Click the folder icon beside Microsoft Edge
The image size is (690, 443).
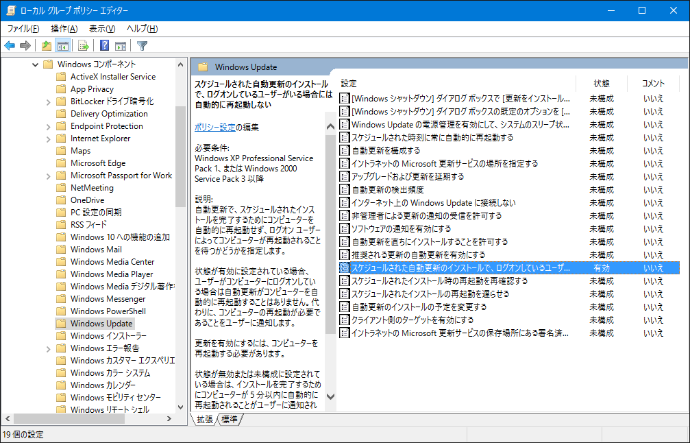click(61, 163)
